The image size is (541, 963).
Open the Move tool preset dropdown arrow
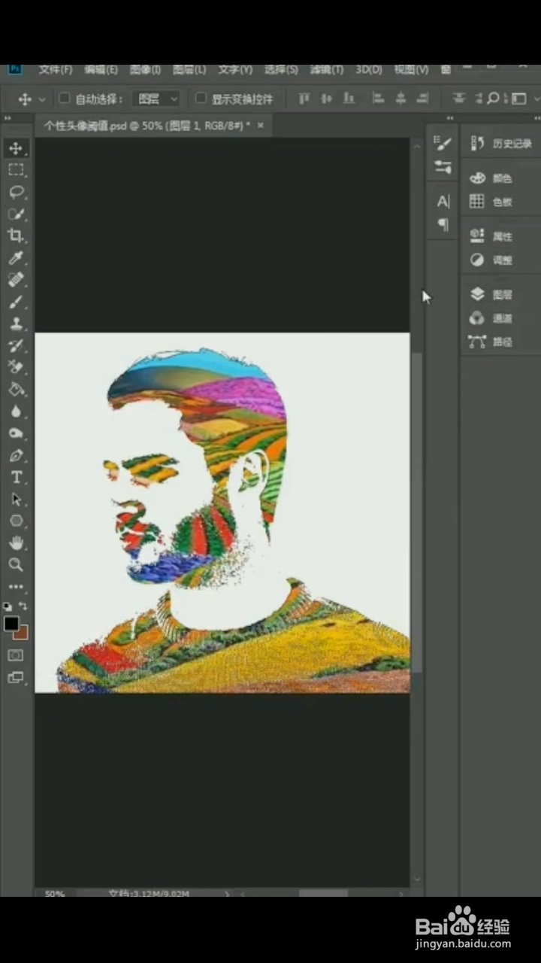point(42,99)
